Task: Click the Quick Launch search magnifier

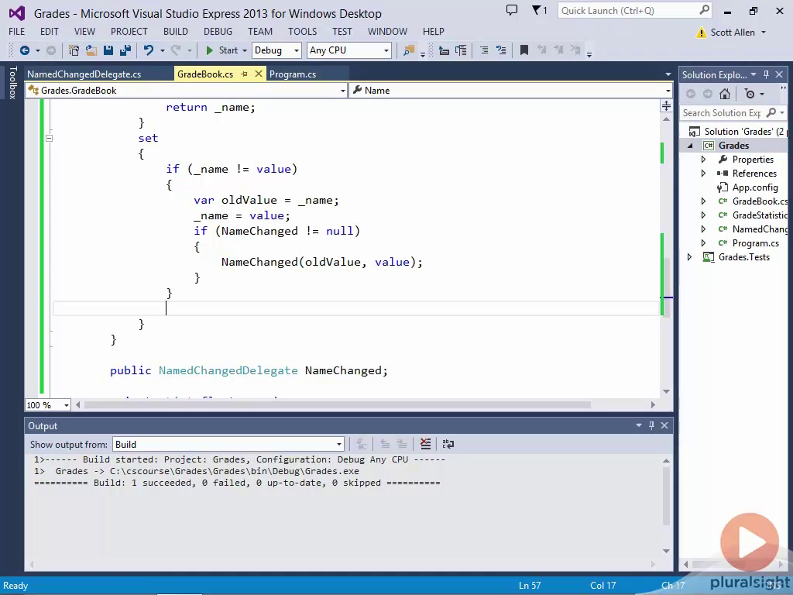Action: point(704,10)
